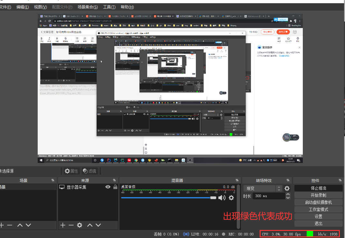
Task: Click the 桌面音频 level meter
Action: tap(178, 190)
